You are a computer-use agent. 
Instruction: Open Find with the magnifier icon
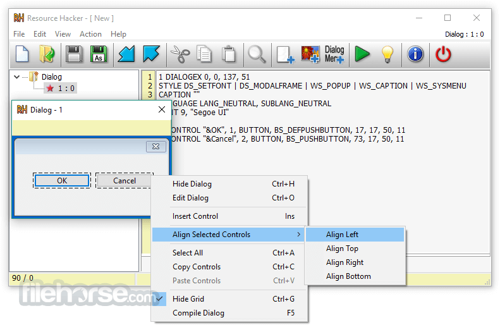[x=257, y=54]
